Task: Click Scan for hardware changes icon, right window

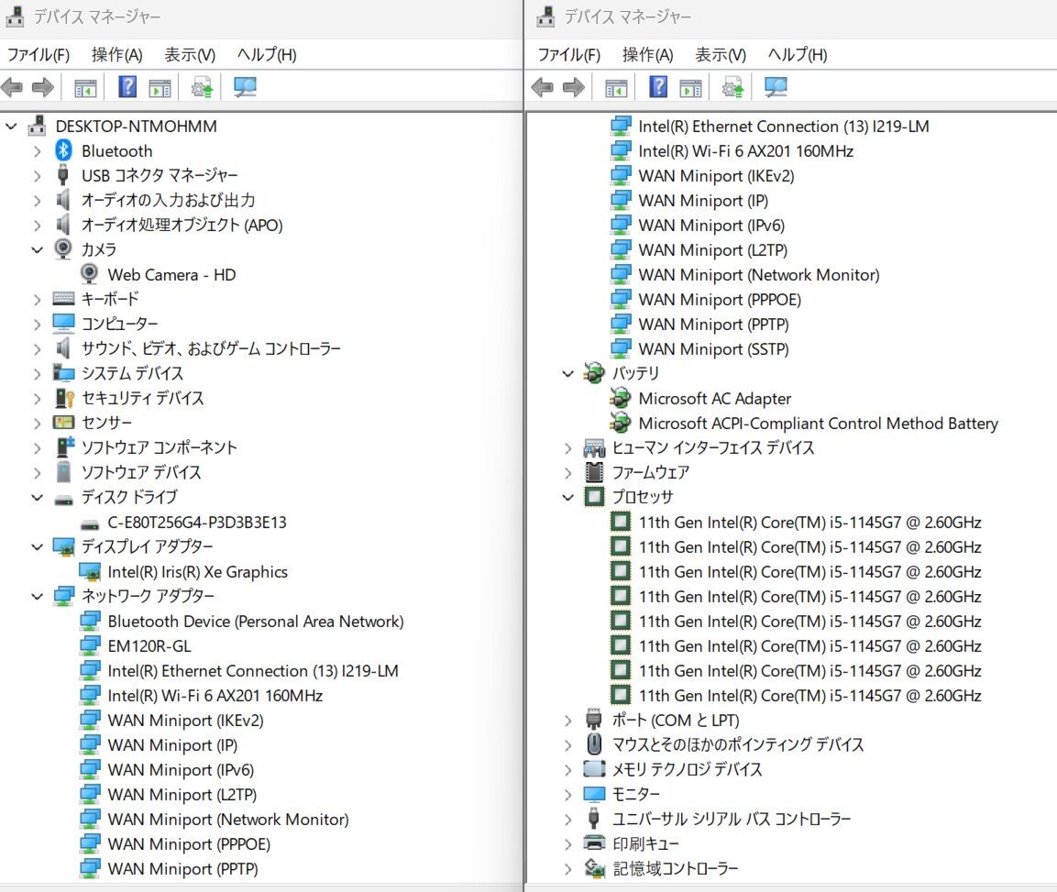Action: (776, 87)
